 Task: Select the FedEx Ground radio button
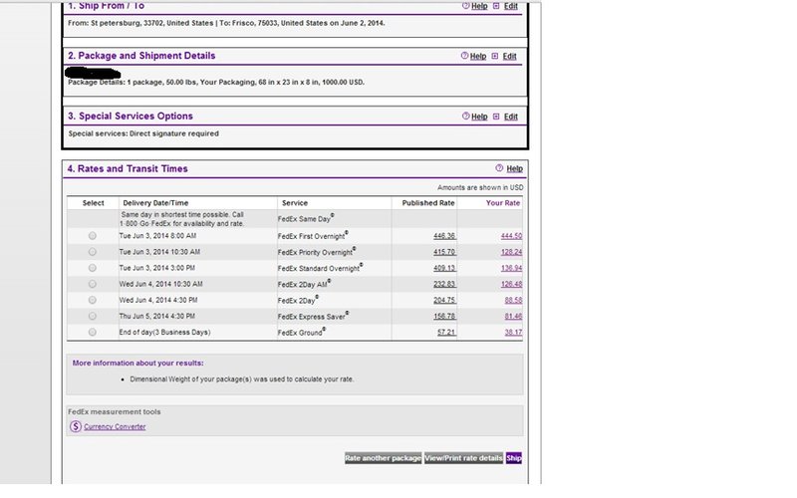[92, 332]
